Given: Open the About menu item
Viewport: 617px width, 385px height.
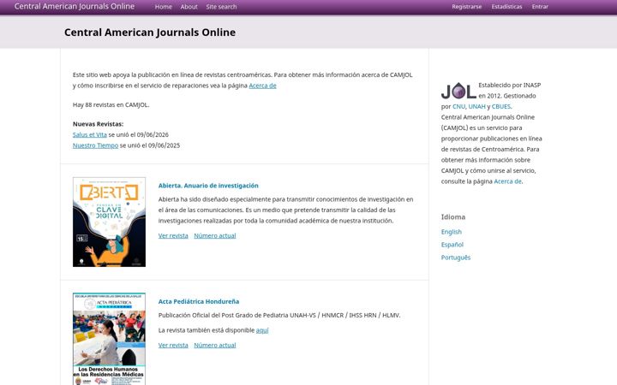Looking at the screenshot, I should (x=189, y=7).
